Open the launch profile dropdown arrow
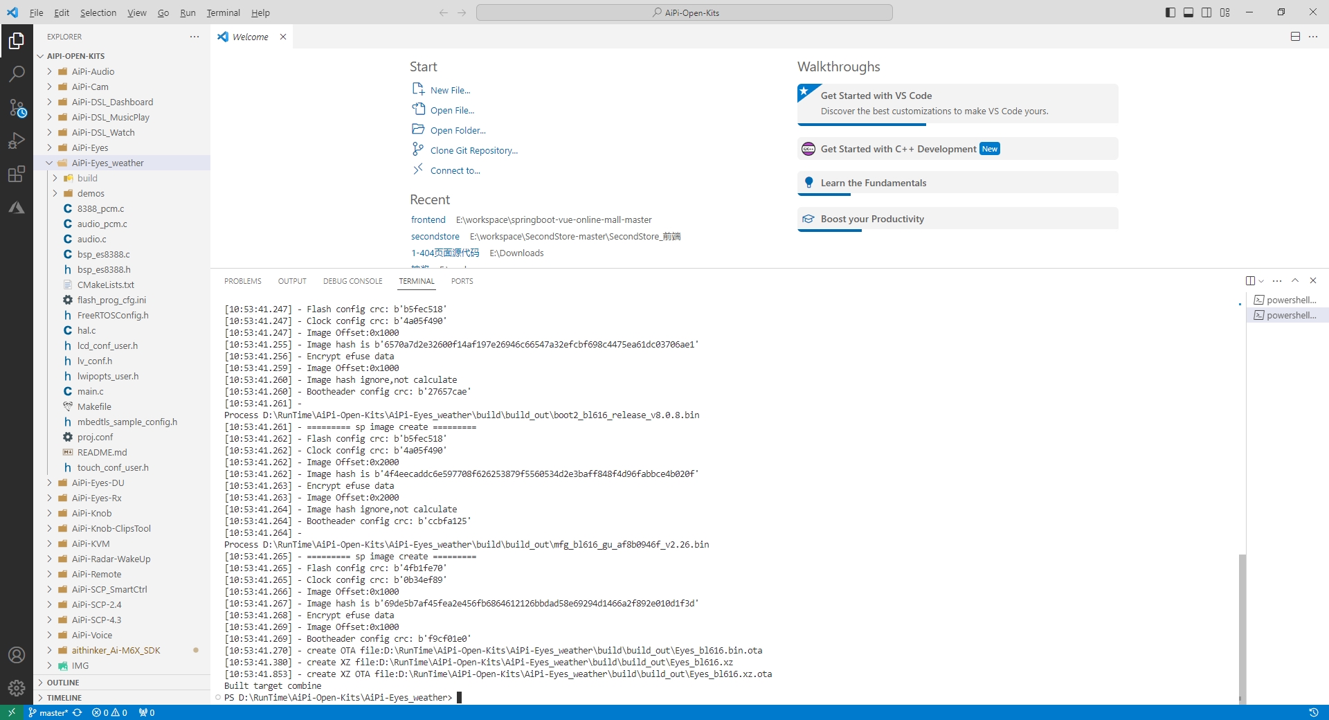 pos(1261,280)
